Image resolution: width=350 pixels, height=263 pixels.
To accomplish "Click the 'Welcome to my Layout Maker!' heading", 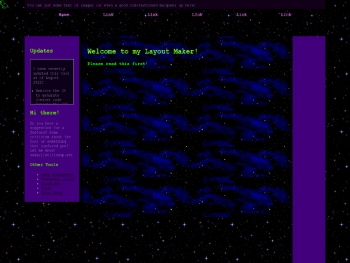I will pos(143,51).
